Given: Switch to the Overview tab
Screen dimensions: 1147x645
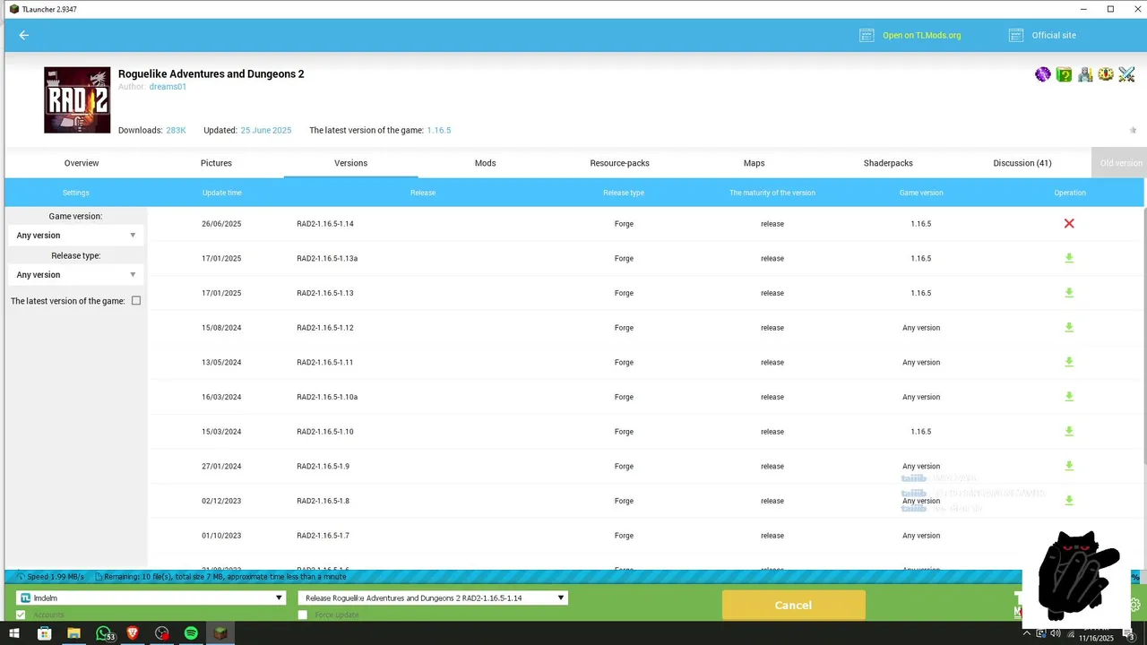Looking at the screenshot, I should tap(82, 163).
